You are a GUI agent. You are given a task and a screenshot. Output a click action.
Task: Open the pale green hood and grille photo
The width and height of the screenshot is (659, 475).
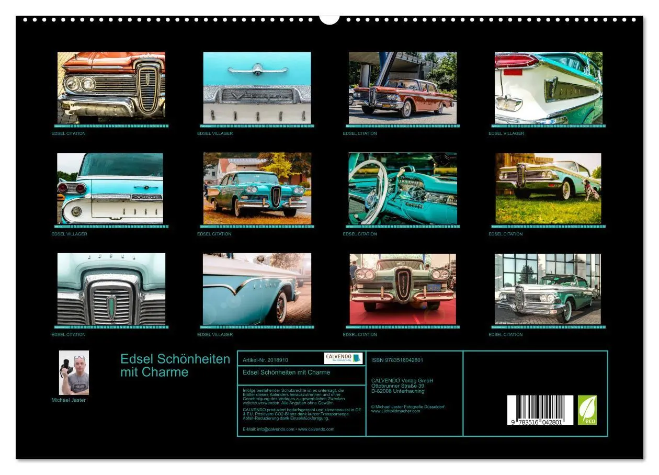(x=111, y=289)
